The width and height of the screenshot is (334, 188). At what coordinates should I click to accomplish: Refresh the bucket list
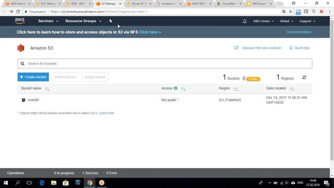(304, 78)
